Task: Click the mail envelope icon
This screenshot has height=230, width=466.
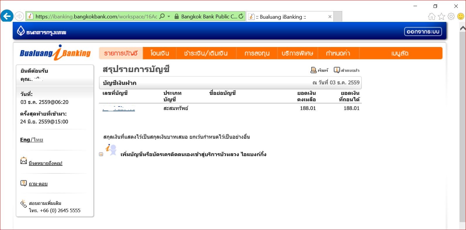Action: click(x=24, y=161)
